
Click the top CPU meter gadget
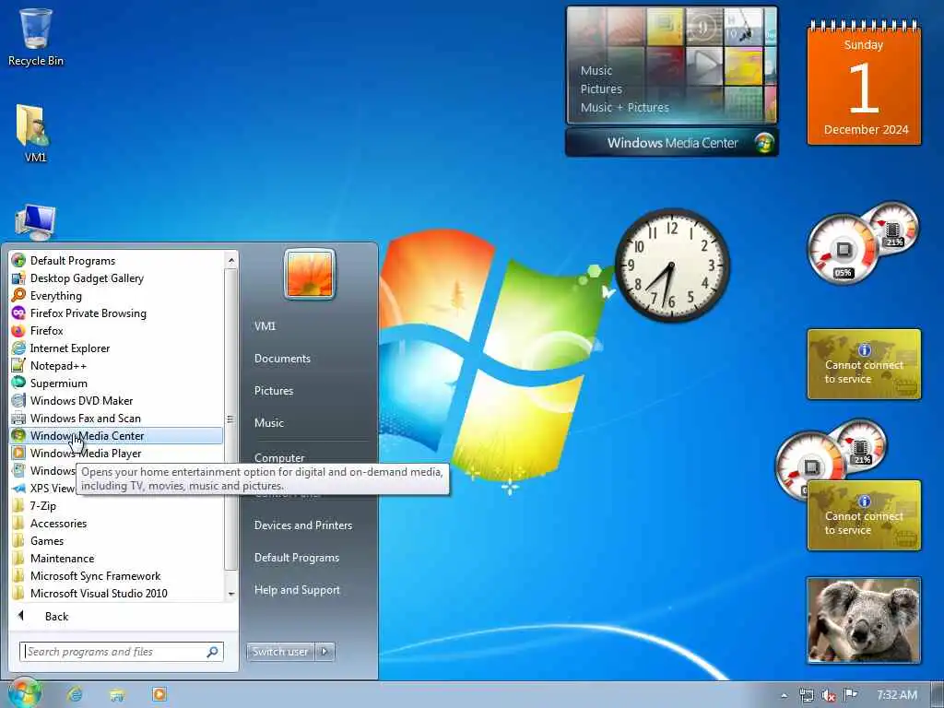coord(863,242)
